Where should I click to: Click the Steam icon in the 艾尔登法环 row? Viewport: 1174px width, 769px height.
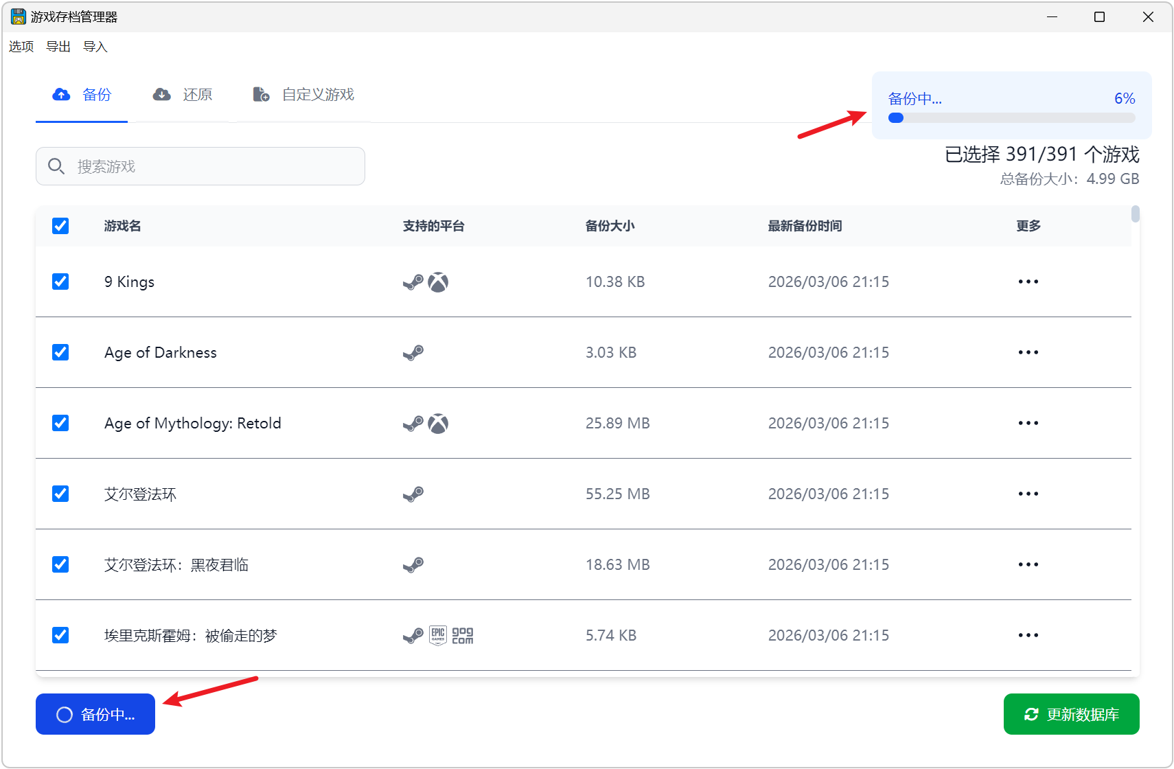413,494
